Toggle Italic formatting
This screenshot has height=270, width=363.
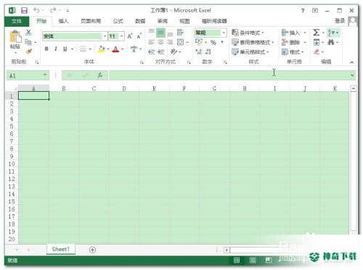[56, 49]
